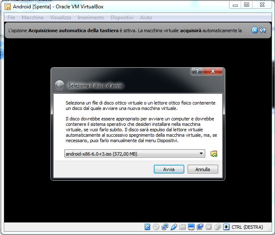Click the display monitor status icon
Screen dimensions: 275x235
tap(191, 227)
